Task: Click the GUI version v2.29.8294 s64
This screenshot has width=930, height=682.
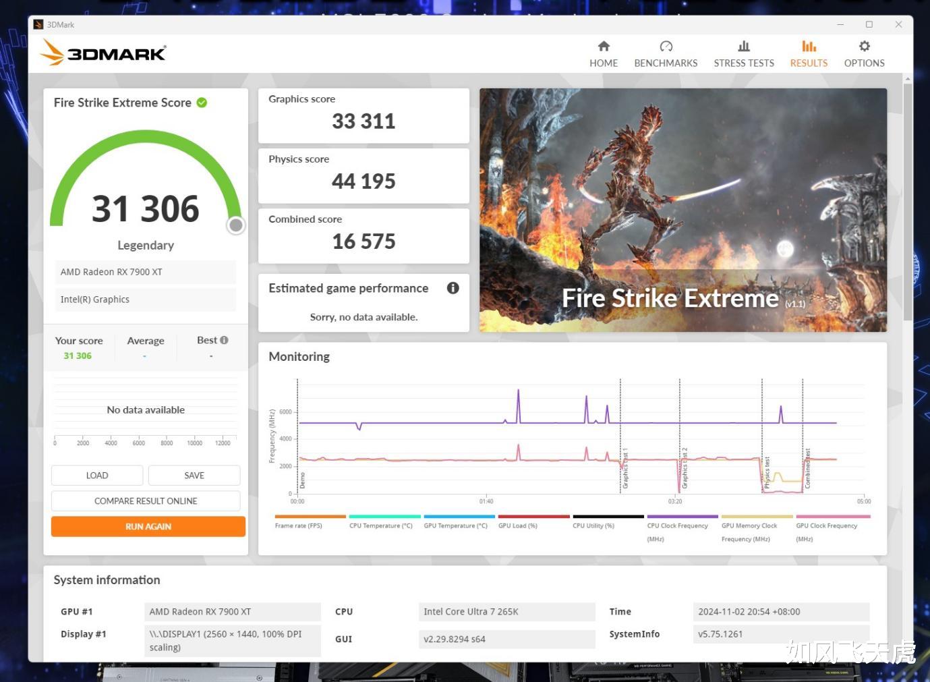Action: click(x=506, y=639)
